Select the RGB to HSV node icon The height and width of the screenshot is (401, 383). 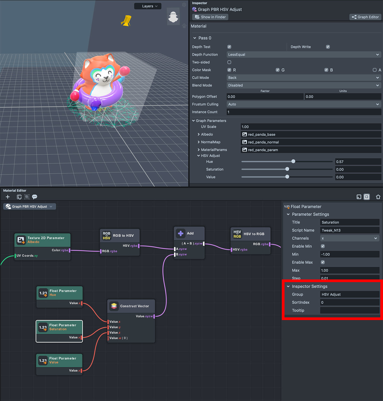106,235
